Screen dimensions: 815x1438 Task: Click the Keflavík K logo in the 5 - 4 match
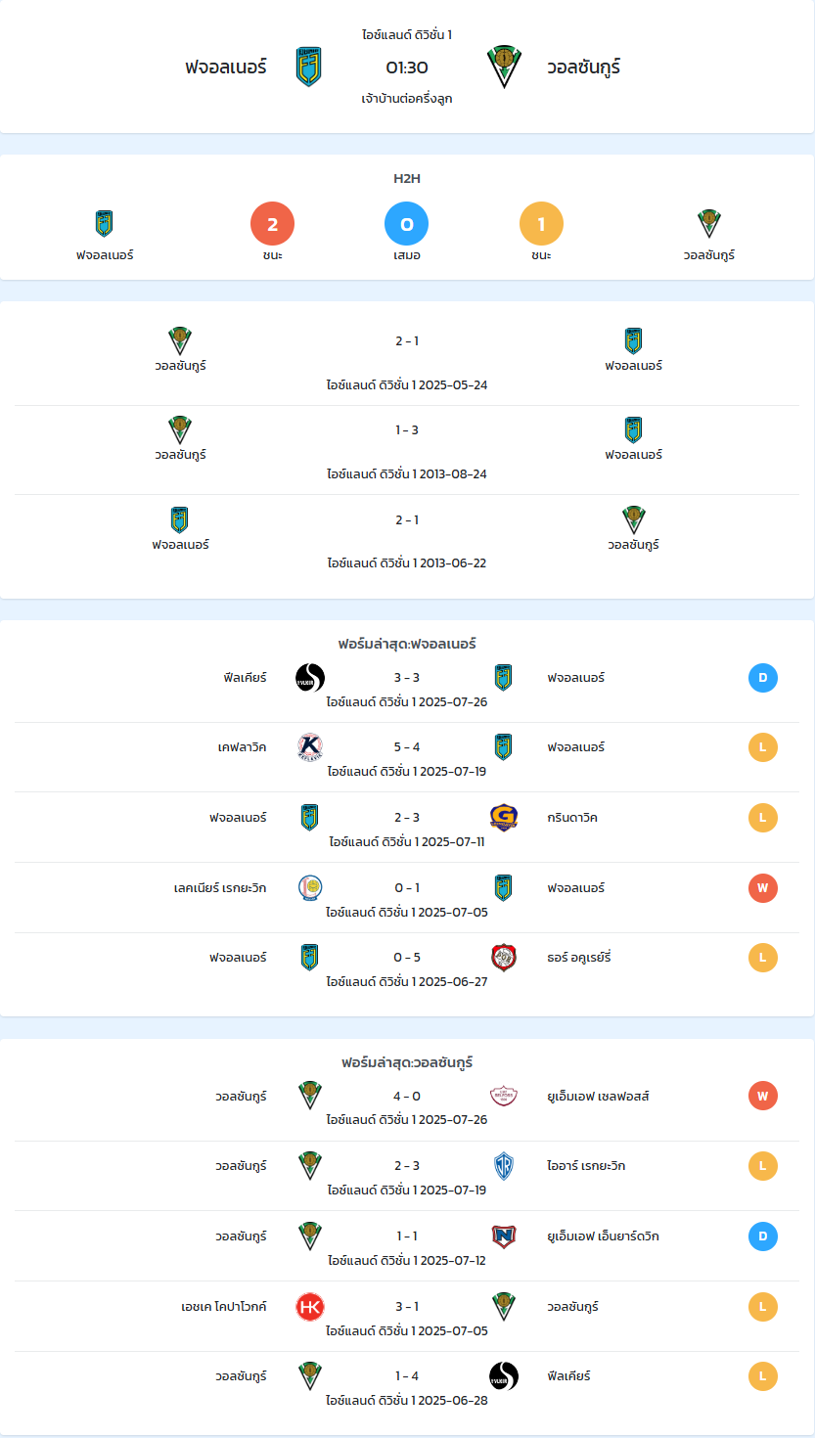(310, 747)
